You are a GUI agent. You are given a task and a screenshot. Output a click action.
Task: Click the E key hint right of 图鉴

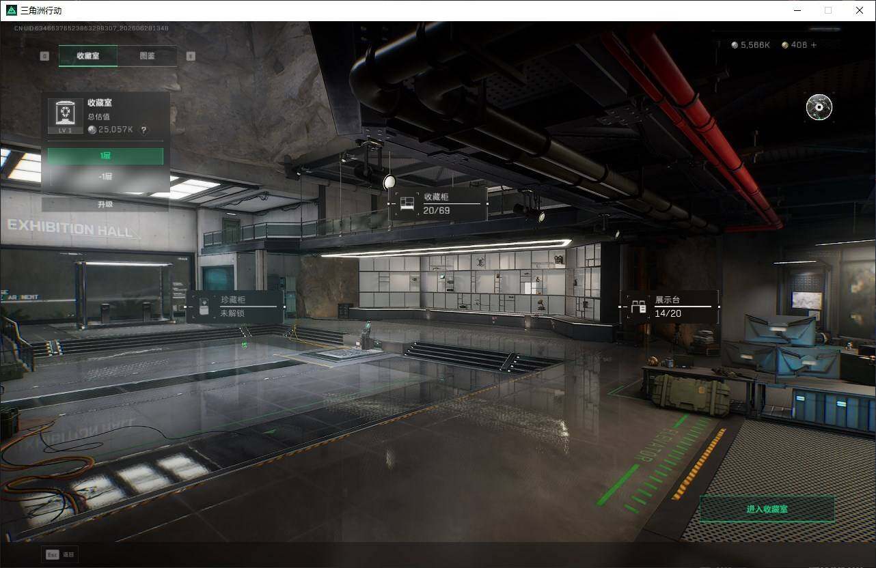tap(191, 56)
